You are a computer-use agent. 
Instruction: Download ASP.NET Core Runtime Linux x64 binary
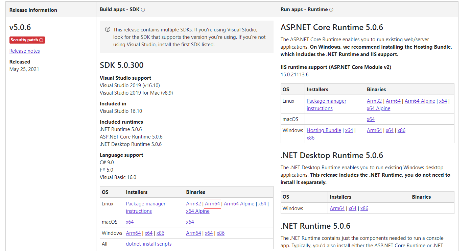[x=443, y=101]
